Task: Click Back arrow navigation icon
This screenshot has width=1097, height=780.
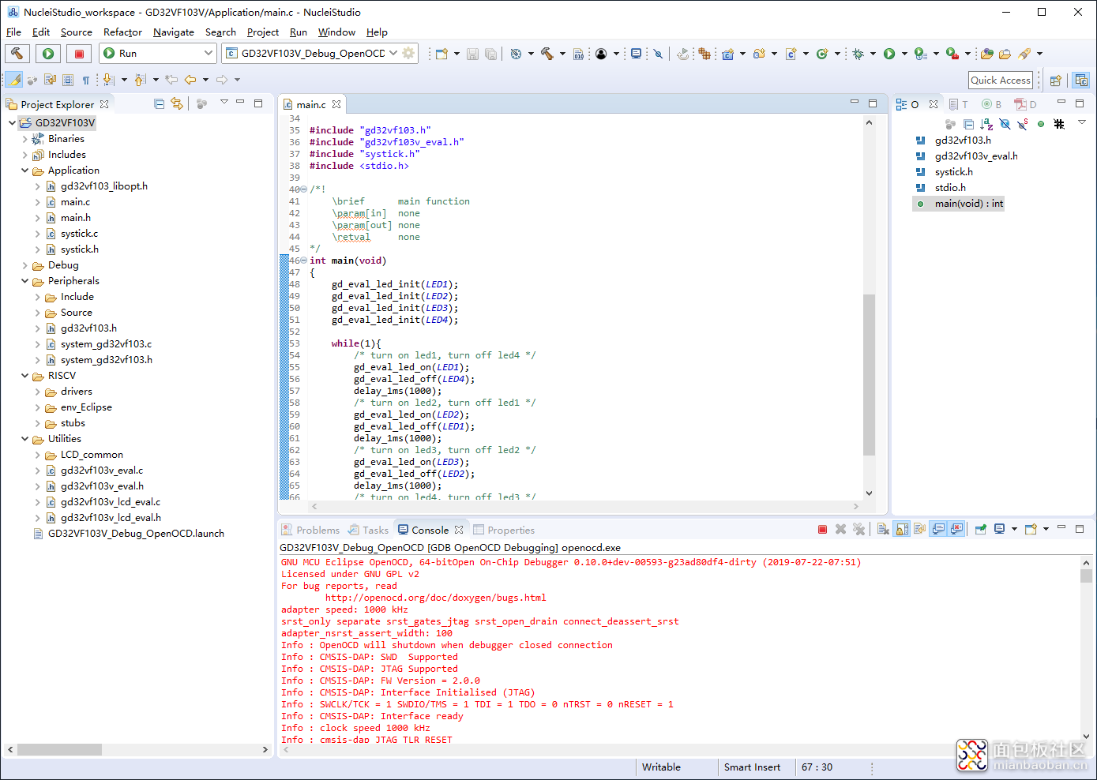Action: (190, 80)
